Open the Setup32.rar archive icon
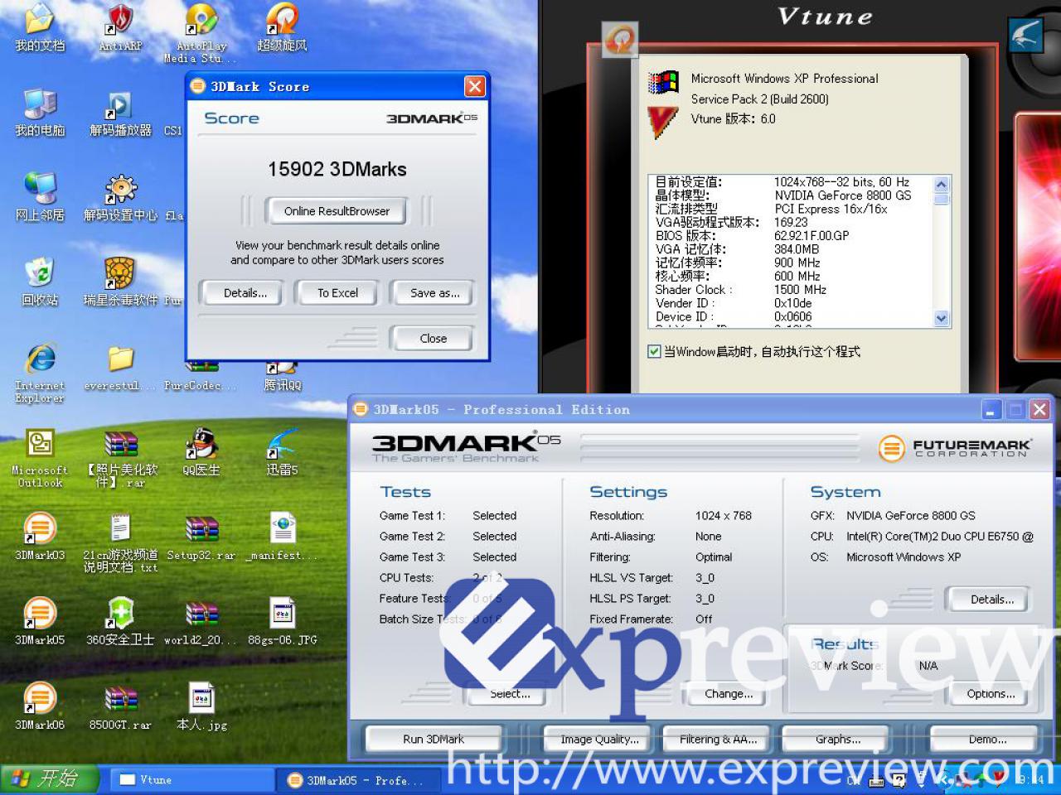1061x795 pixels. coord(201,537)
